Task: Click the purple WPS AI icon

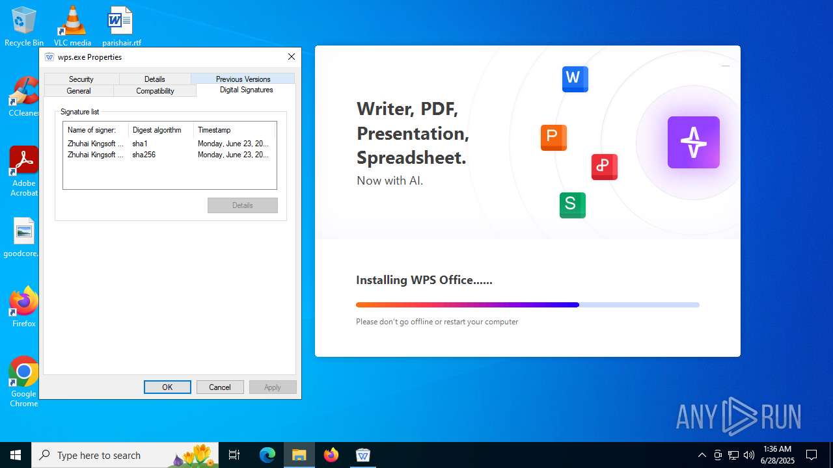Action: (x=694, y=142)
